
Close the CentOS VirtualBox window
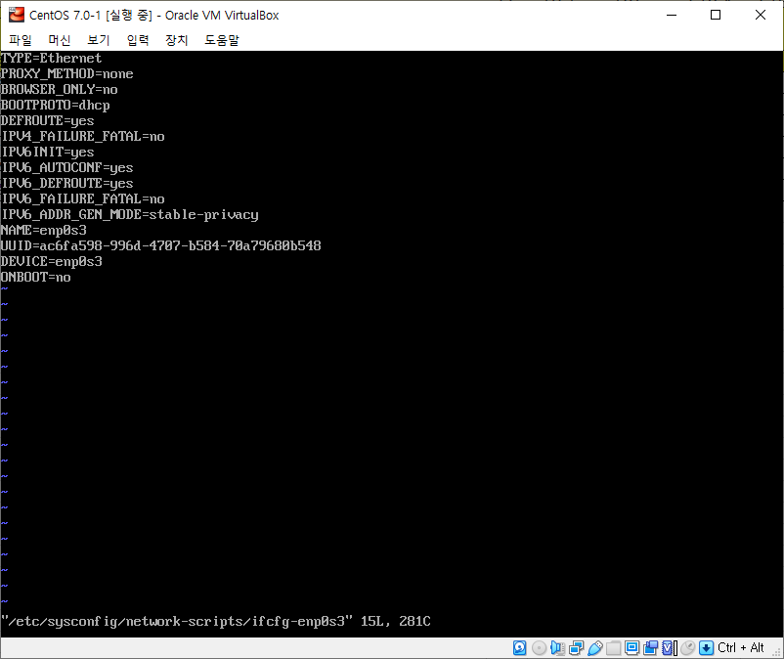click(x=760, y=15)
